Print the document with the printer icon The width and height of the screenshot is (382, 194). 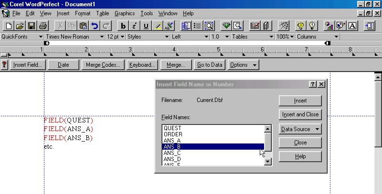click(43, 26)
